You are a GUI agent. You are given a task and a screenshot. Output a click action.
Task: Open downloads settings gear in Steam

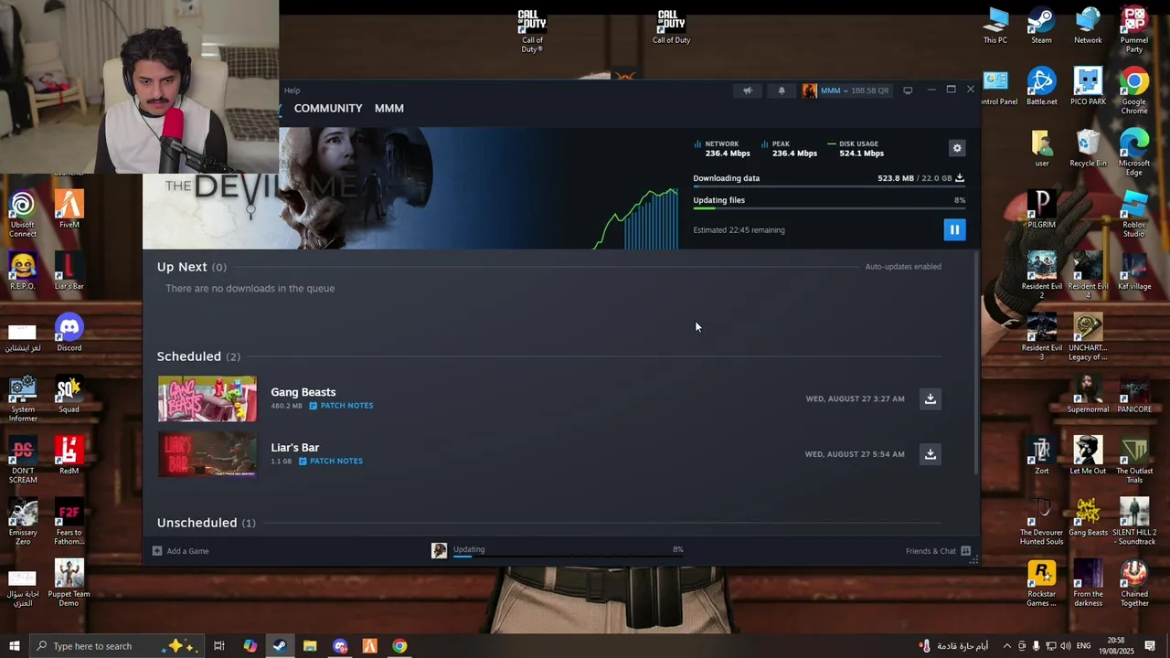pos(957,148)
